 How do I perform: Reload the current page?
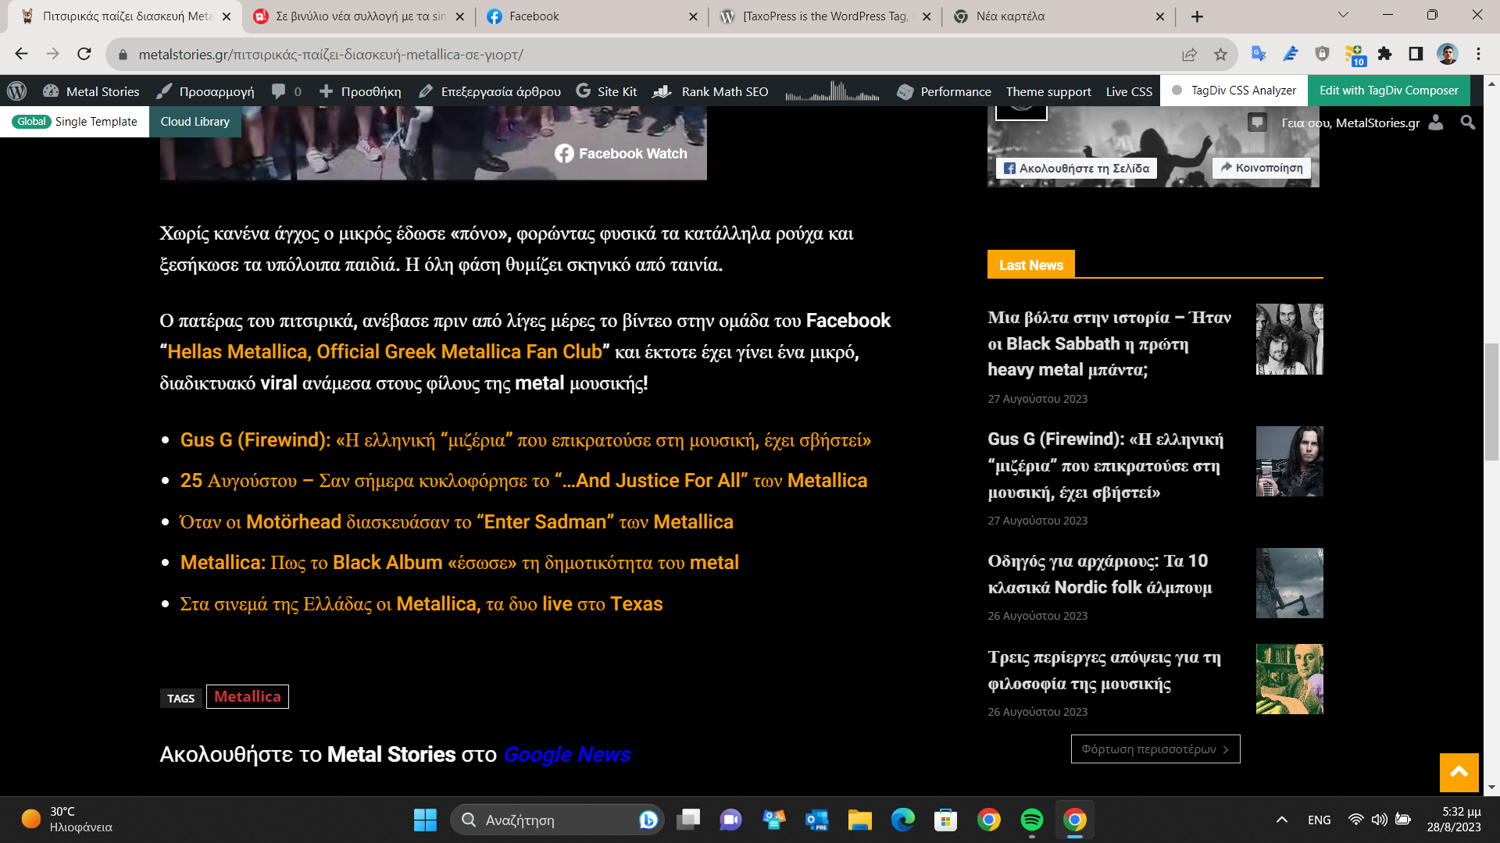click(84, 54)
